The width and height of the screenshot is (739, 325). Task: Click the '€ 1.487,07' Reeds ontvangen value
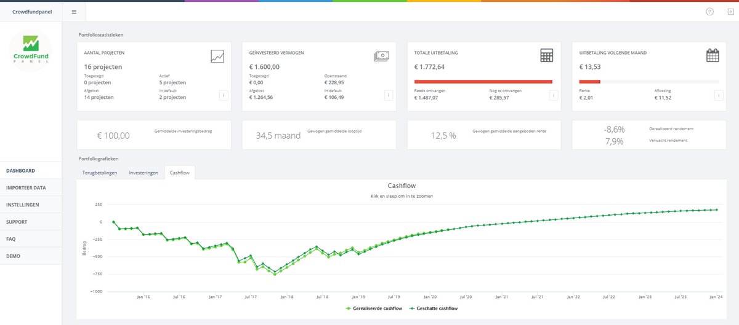pos(426,97)
